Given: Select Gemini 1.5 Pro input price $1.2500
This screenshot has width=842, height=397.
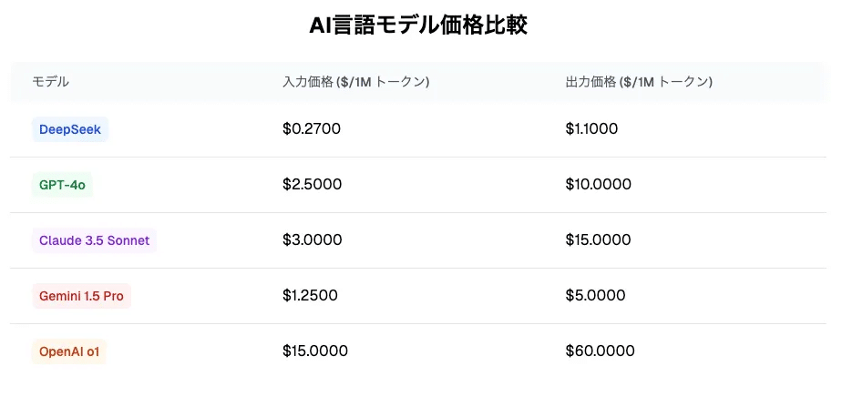Looking at the screenshot, I should [312, 296].
